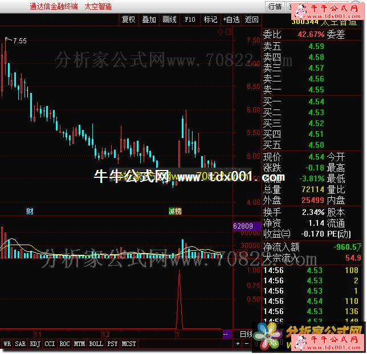Click the 7.50 price axis label

254,40
